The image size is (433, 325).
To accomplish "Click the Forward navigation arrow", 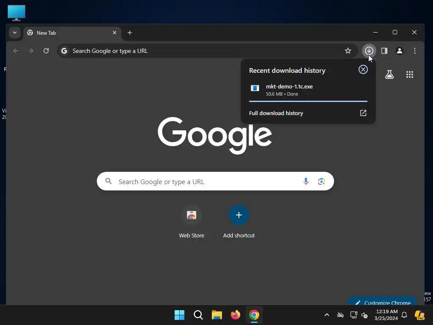I will 31,51.
